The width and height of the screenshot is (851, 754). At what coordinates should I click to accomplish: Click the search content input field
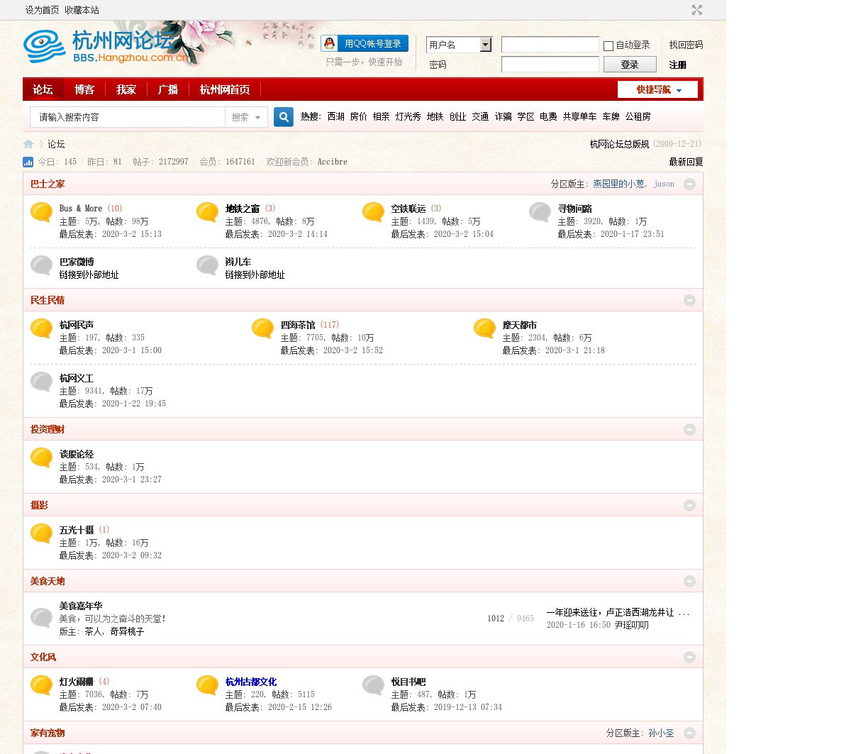coord(128,117)
